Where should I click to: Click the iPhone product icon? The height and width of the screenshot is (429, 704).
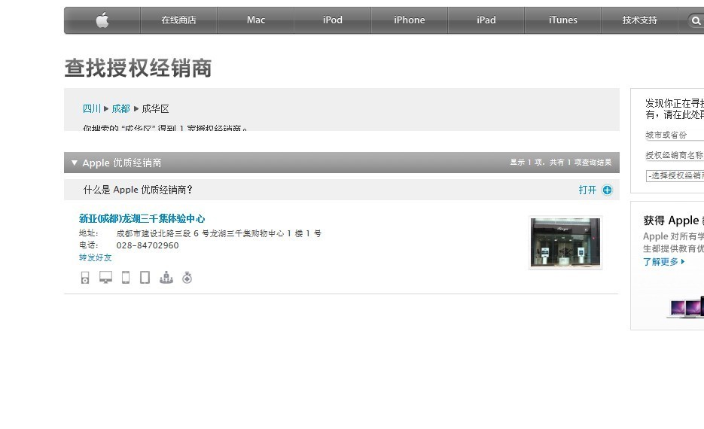(x=126, y=278)
